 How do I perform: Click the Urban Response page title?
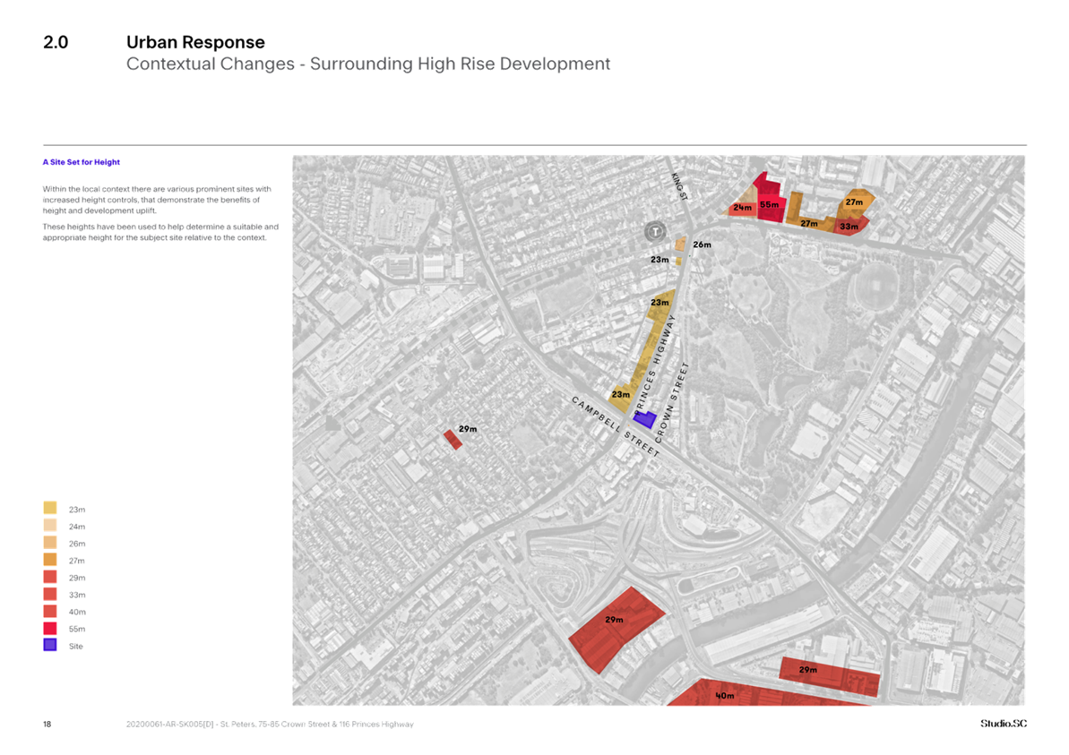click(x=195, y=42)
